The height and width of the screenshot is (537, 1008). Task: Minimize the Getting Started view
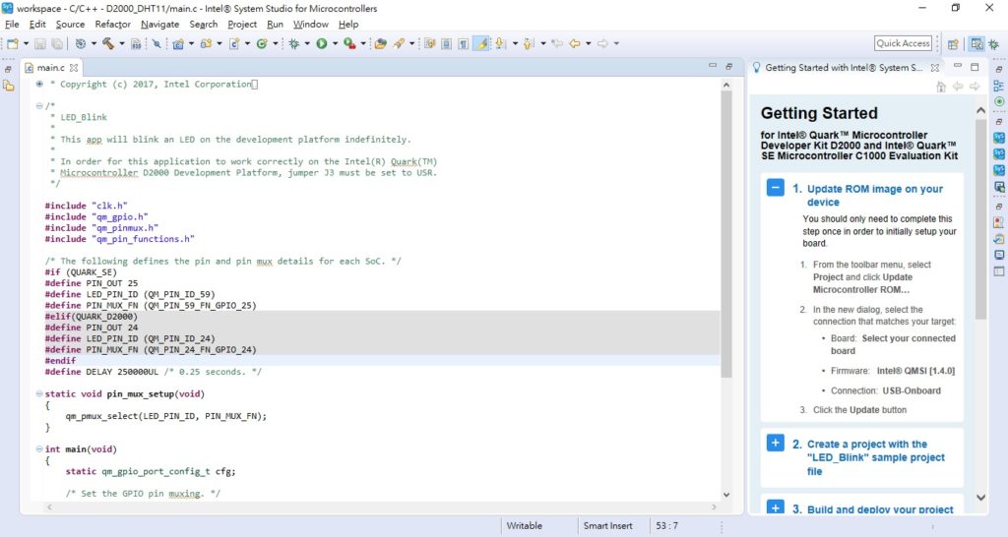tap(957, 66)
